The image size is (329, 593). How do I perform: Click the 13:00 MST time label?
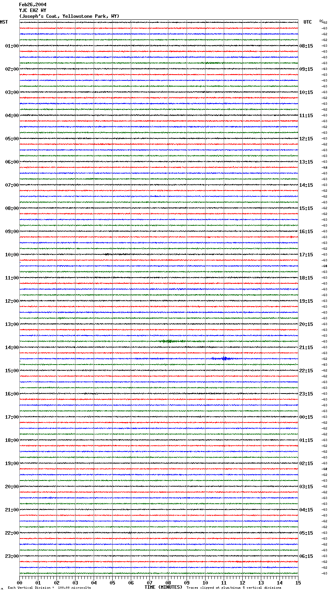click(x=12, y=324)
